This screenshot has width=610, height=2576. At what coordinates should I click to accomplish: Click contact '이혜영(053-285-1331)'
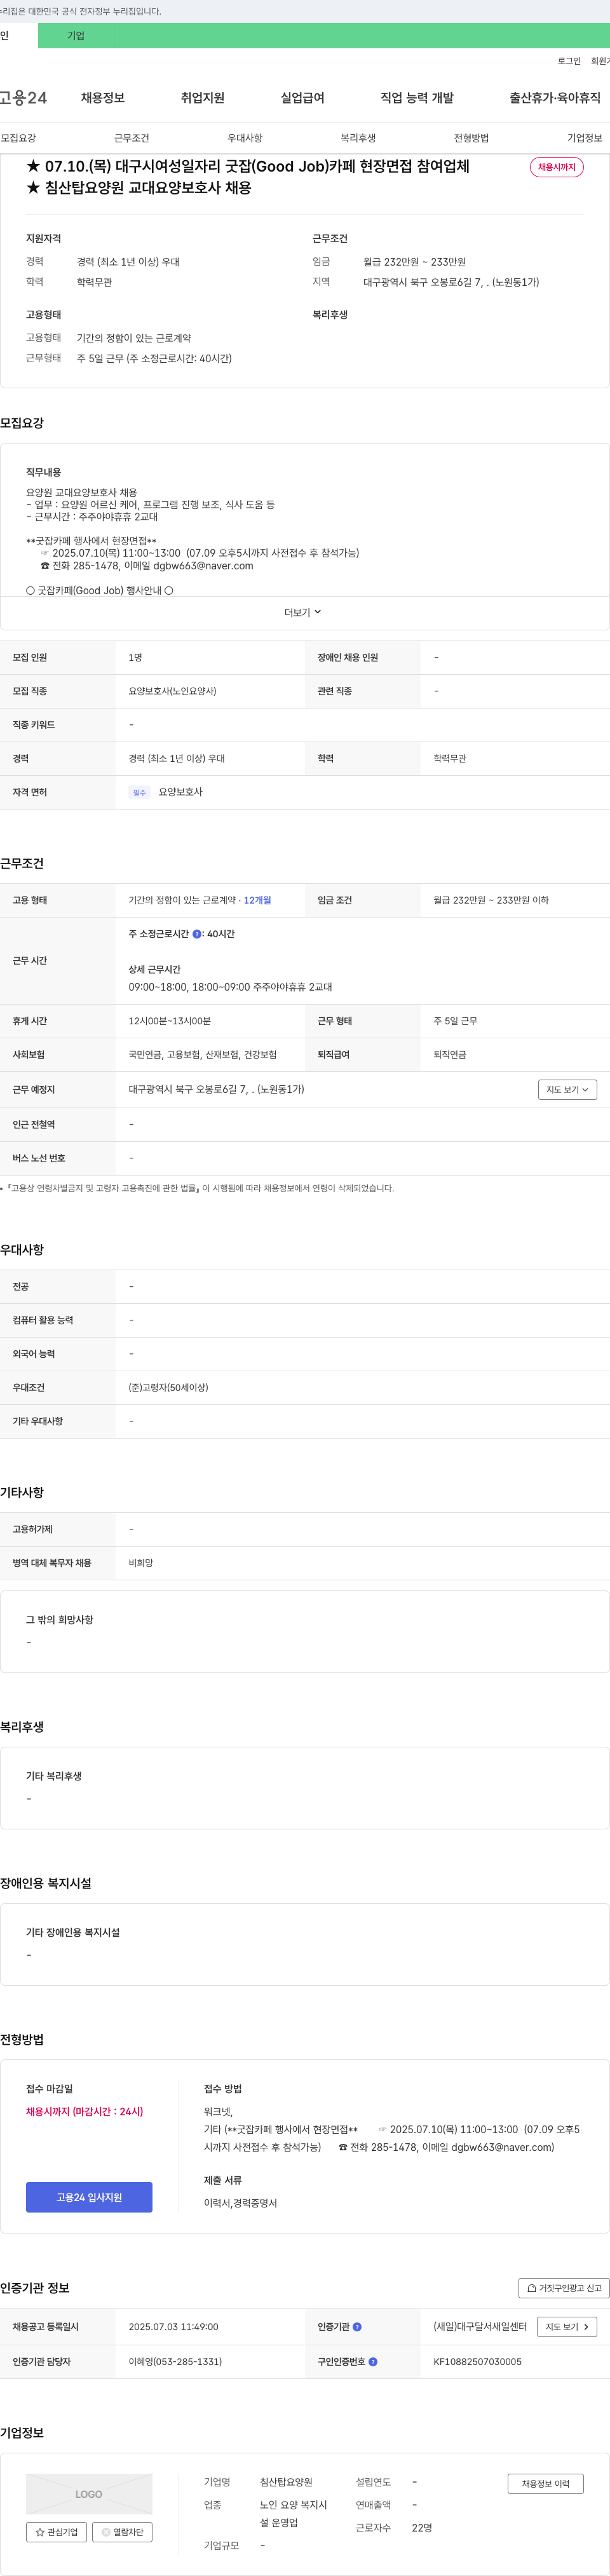tap(175, 2362)
